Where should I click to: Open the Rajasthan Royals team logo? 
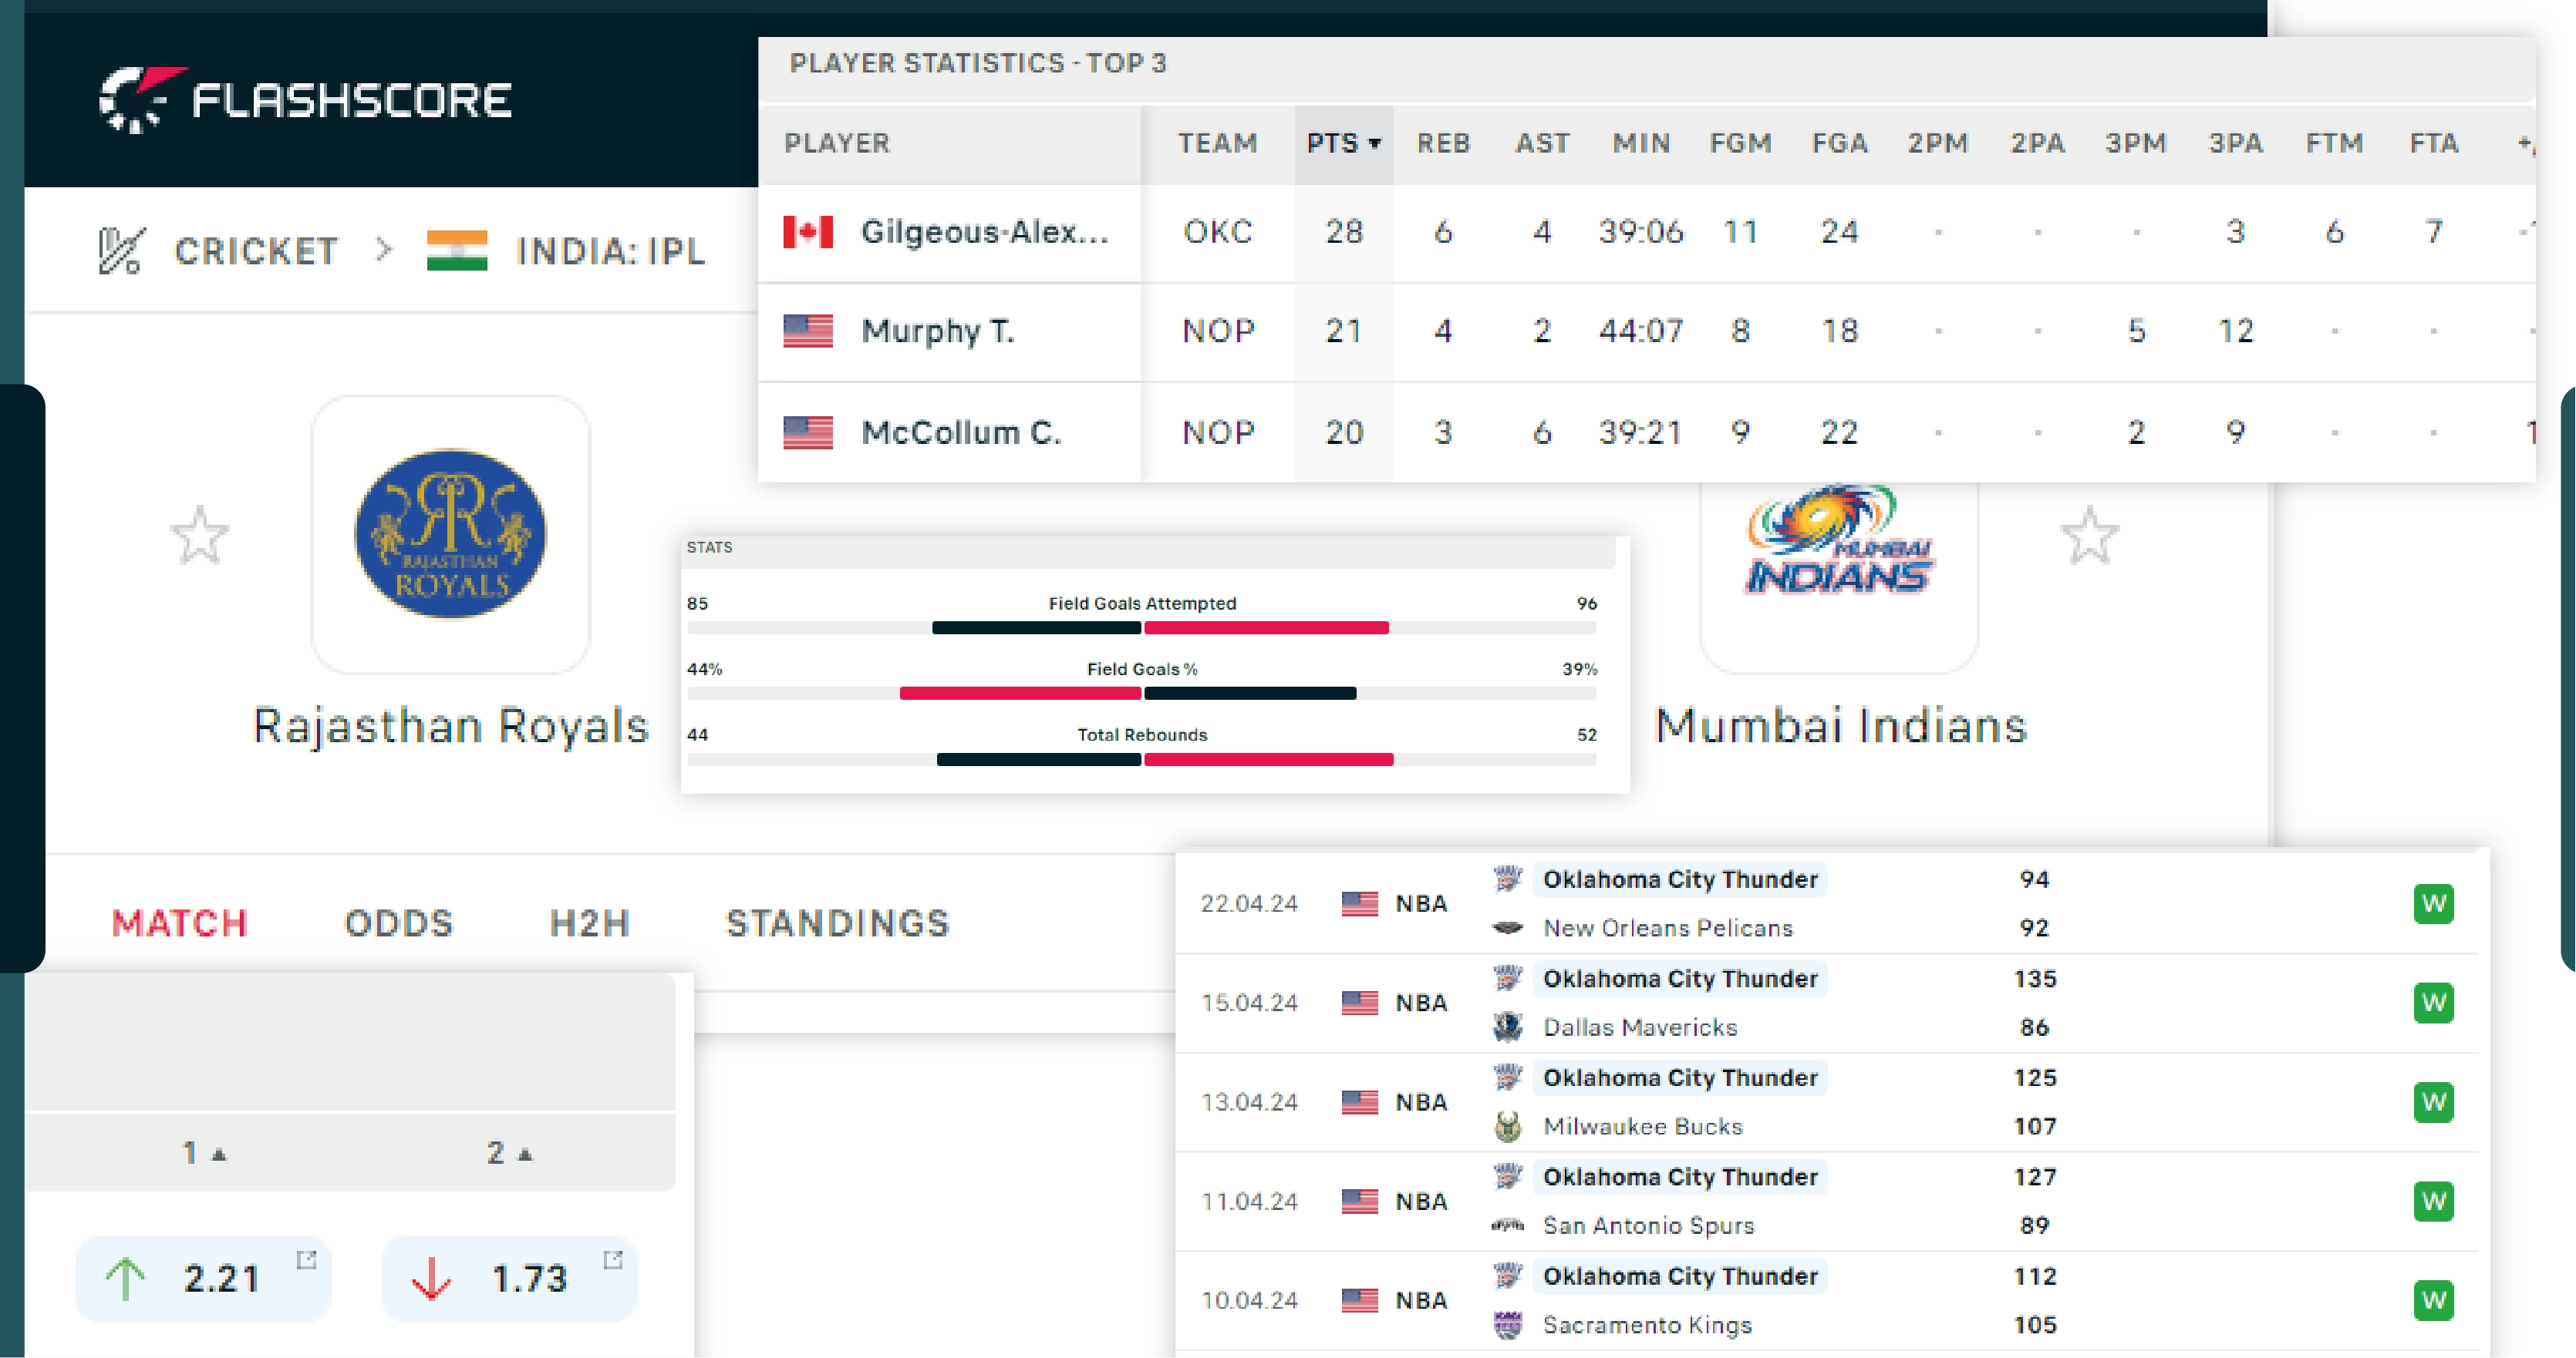coord(451,533)
